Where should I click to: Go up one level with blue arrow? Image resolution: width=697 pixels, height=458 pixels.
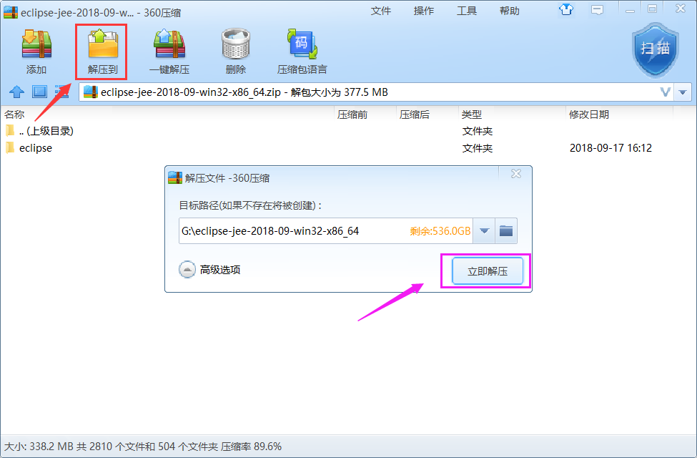(17, 92)
